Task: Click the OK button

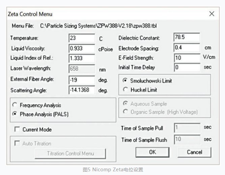Action: (x=152, y=152)
